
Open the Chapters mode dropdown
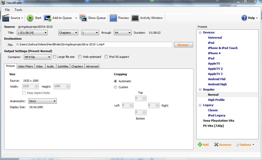click(x=68, y=33)
